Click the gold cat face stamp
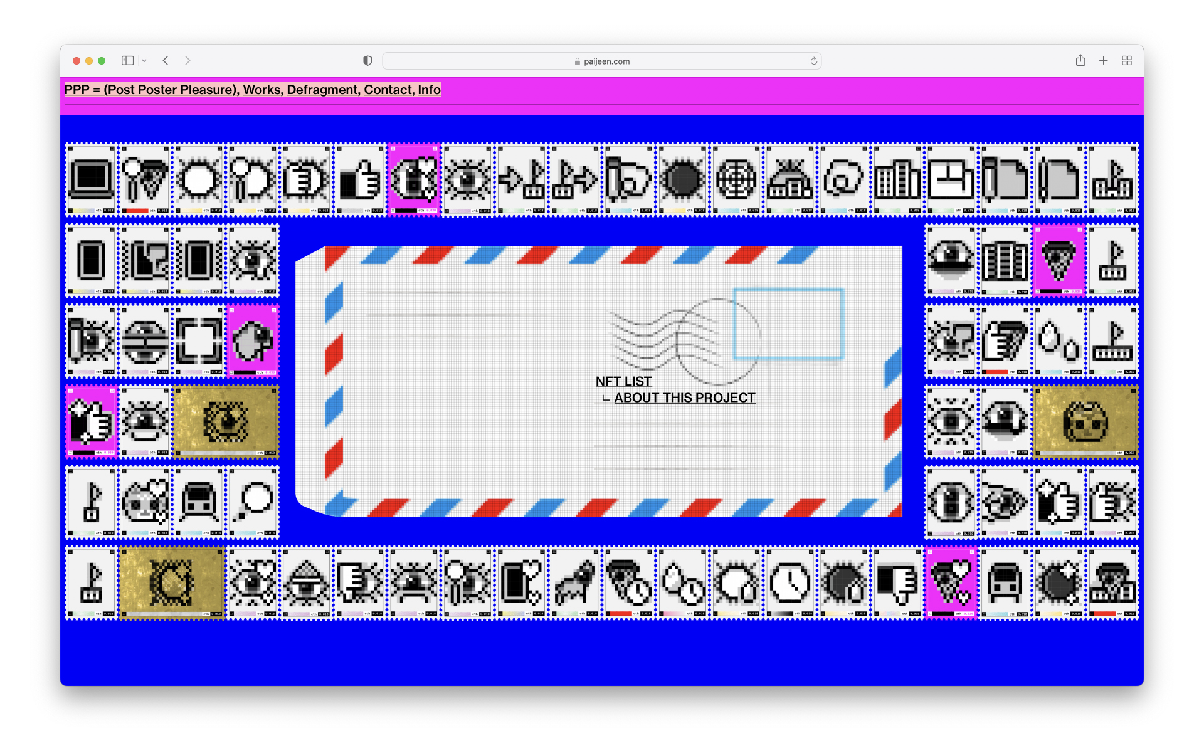The image size is (1204, 753). pos(1085,422)
